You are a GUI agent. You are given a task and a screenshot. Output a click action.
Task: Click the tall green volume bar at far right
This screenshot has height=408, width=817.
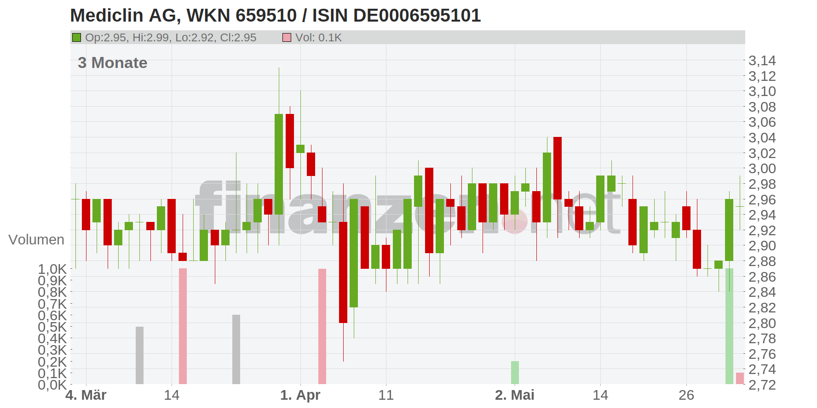pos(729,326)
